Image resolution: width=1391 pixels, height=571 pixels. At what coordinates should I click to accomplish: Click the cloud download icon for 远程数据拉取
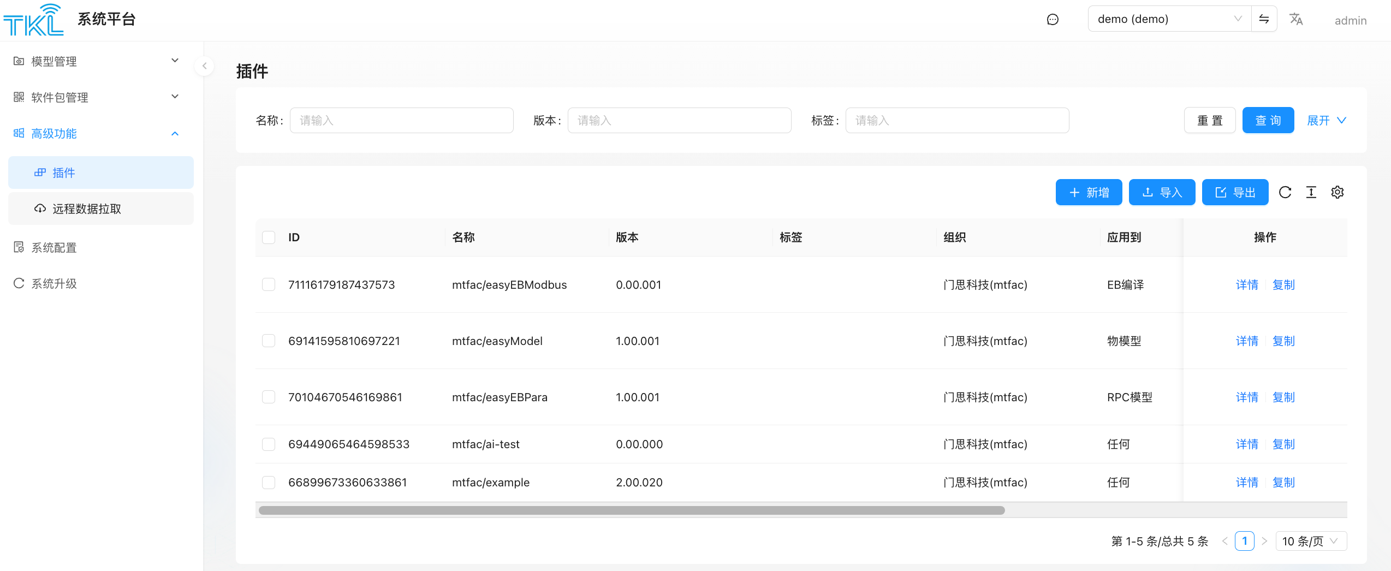point(40,209)
